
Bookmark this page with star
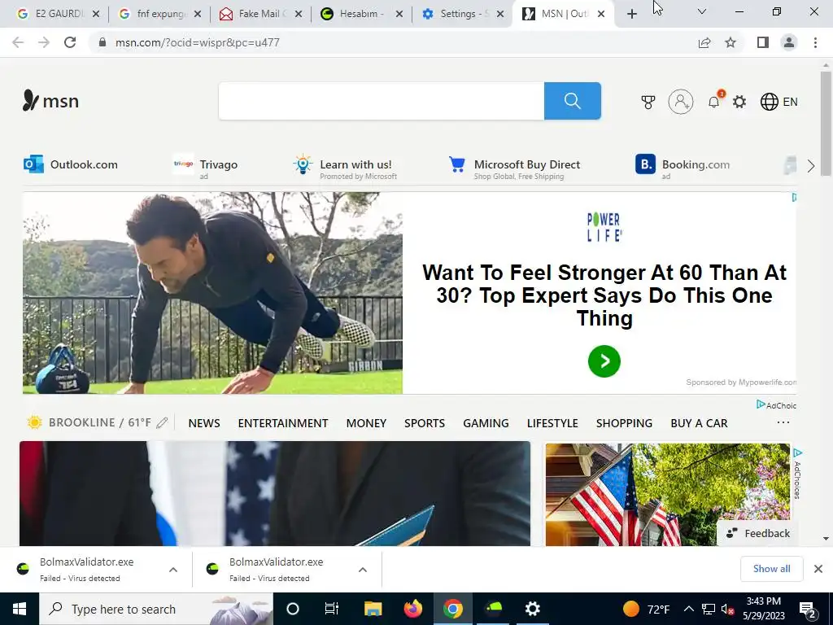731,42
